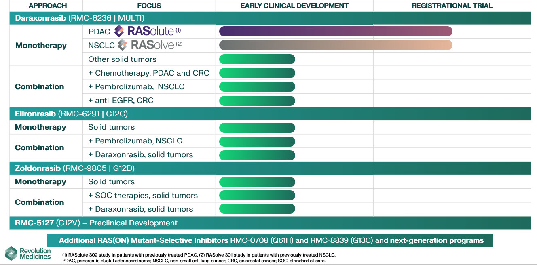
Task: Select the Daraxonrasib (RMC-6236 | MULTI) section header
Action: [x=80, y=18]
